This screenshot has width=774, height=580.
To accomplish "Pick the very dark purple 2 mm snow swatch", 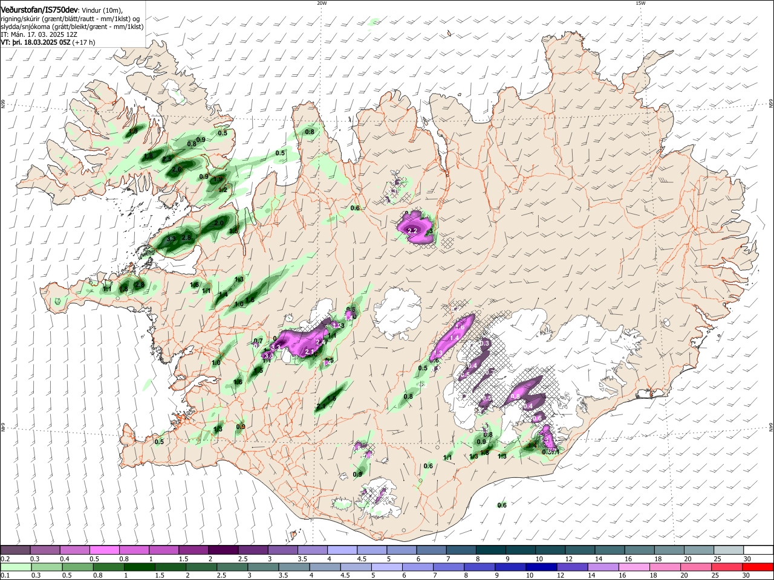I will (x=224, y=550).
